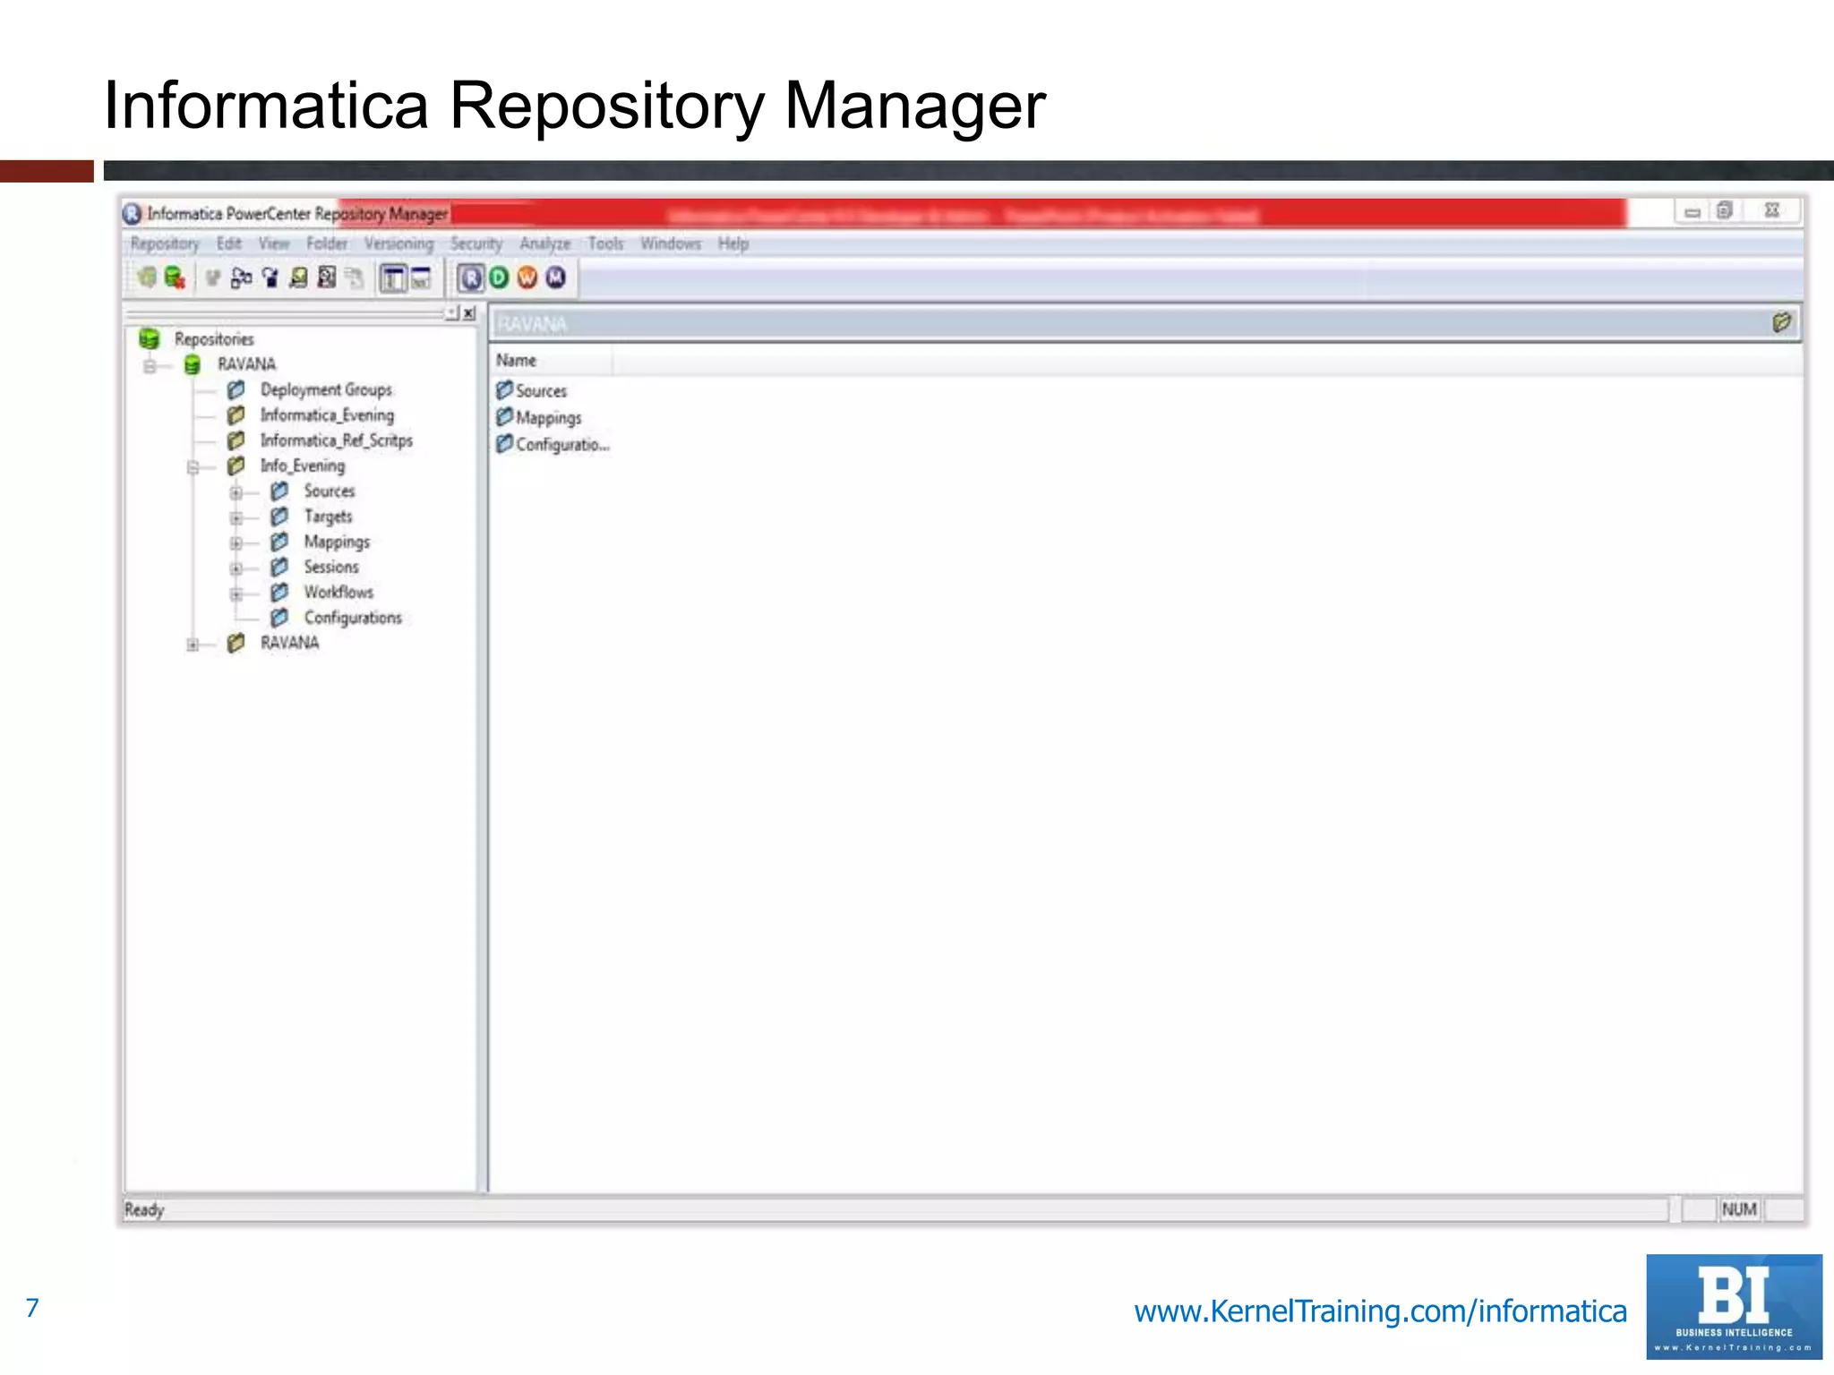Click the dimmed copy pages toolbar icon
Image resolution: width=1834 pixels, height=1375 pixels.
[x=355, y=278]
